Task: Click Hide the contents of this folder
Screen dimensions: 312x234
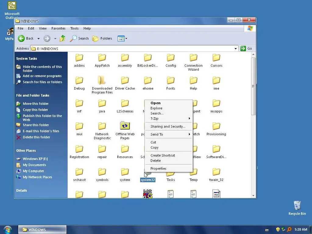Action: click(x=42, y=69)
